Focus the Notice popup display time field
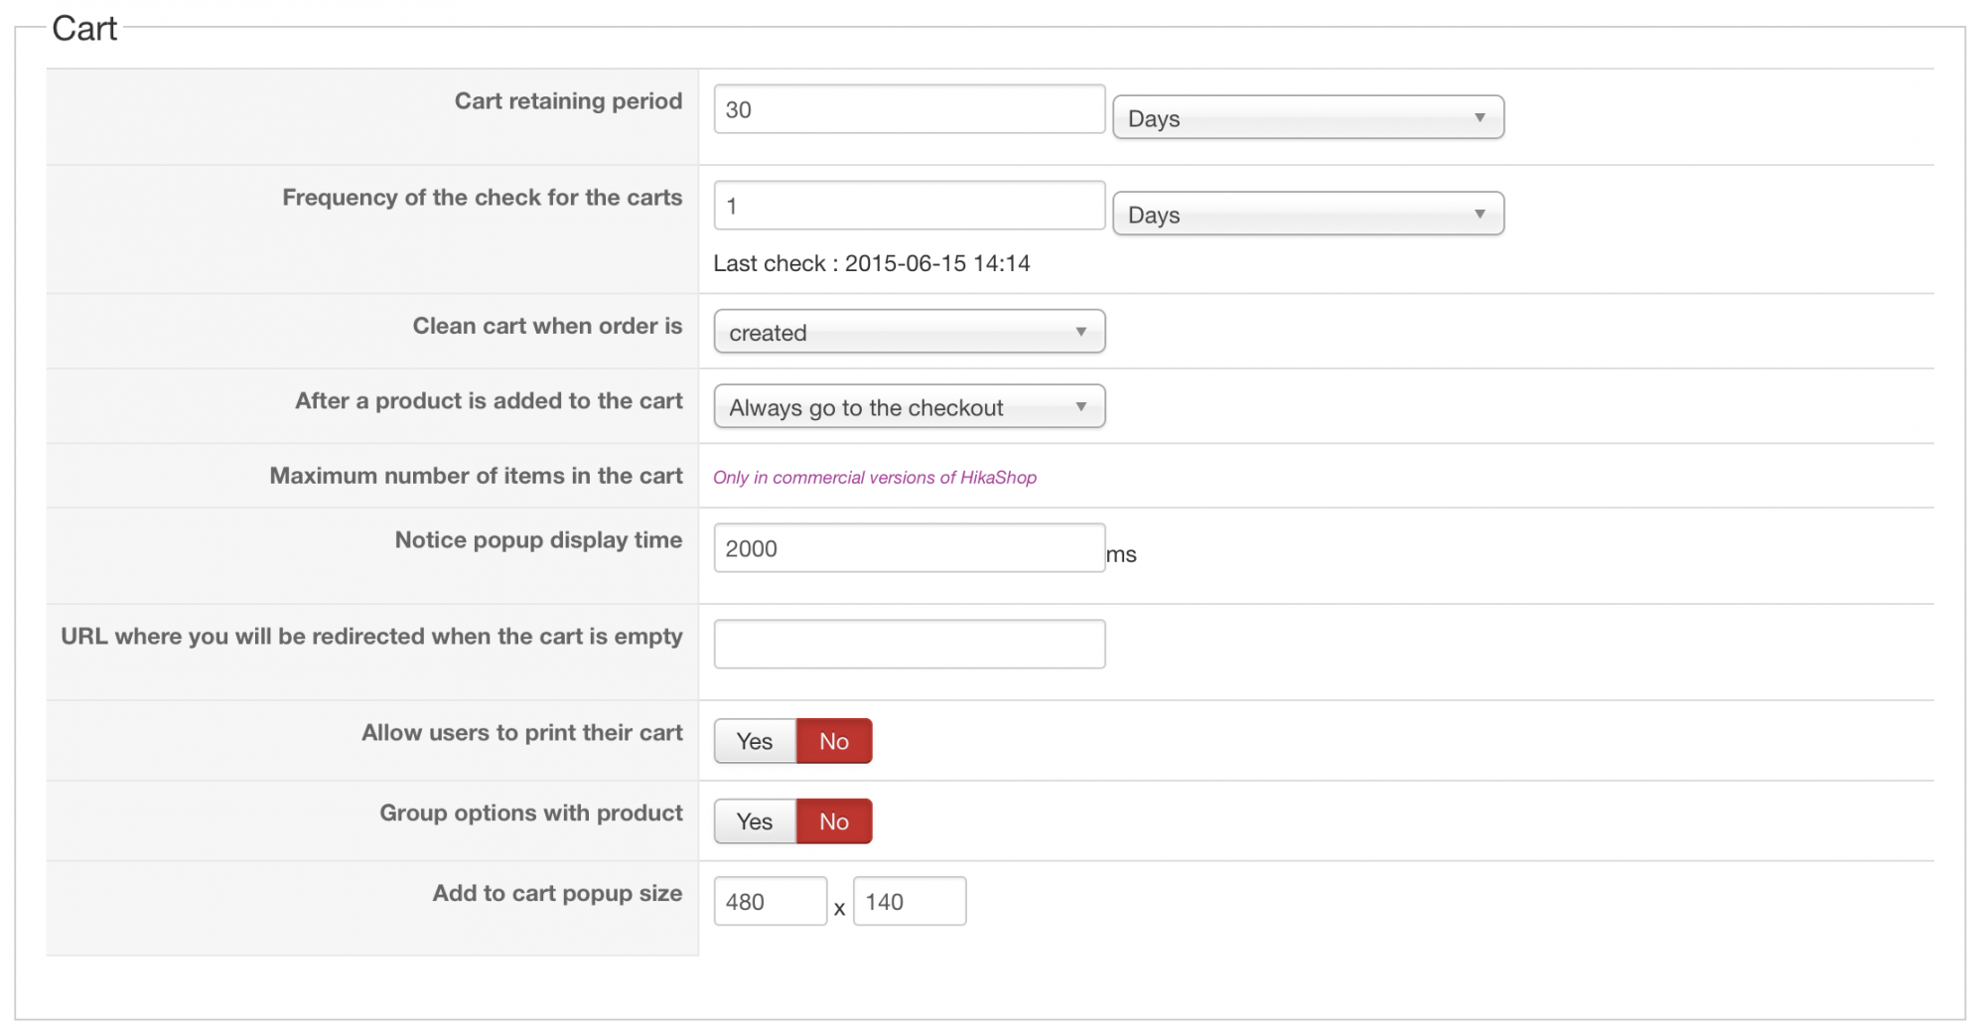 [909, 548]
